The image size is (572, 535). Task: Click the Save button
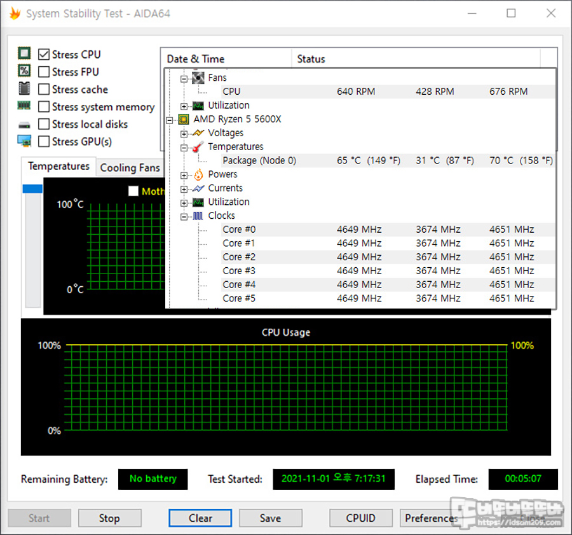pos(270,518)
